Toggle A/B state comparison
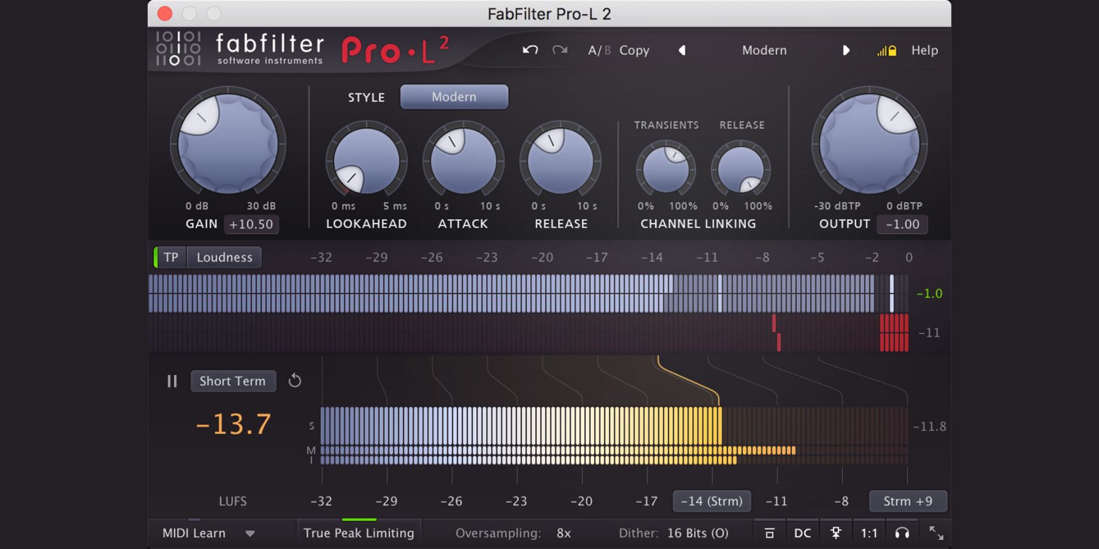This screenshot has width=1099, height=549. click(x=599, y=50)
